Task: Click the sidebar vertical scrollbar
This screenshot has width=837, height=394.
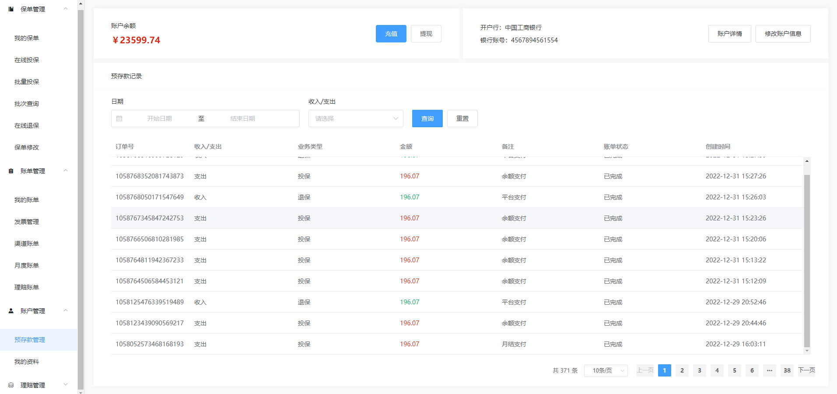Action: 81,199
